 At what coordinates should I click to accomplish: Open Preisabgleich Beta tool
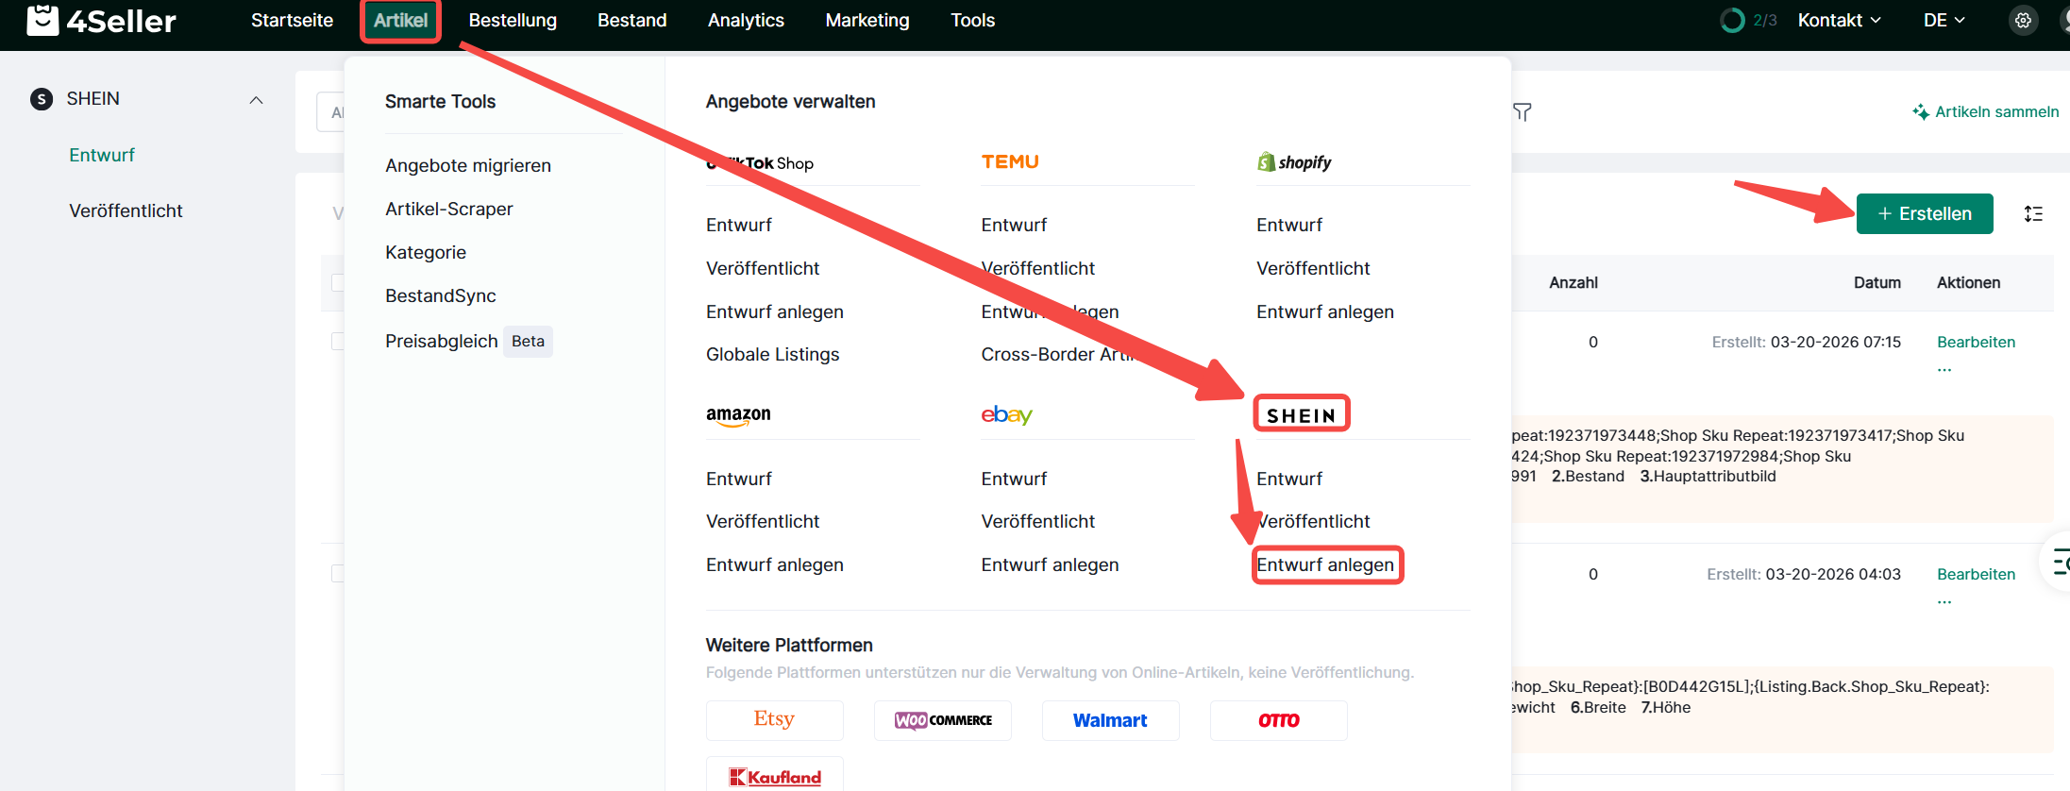(x=467, y=342)
